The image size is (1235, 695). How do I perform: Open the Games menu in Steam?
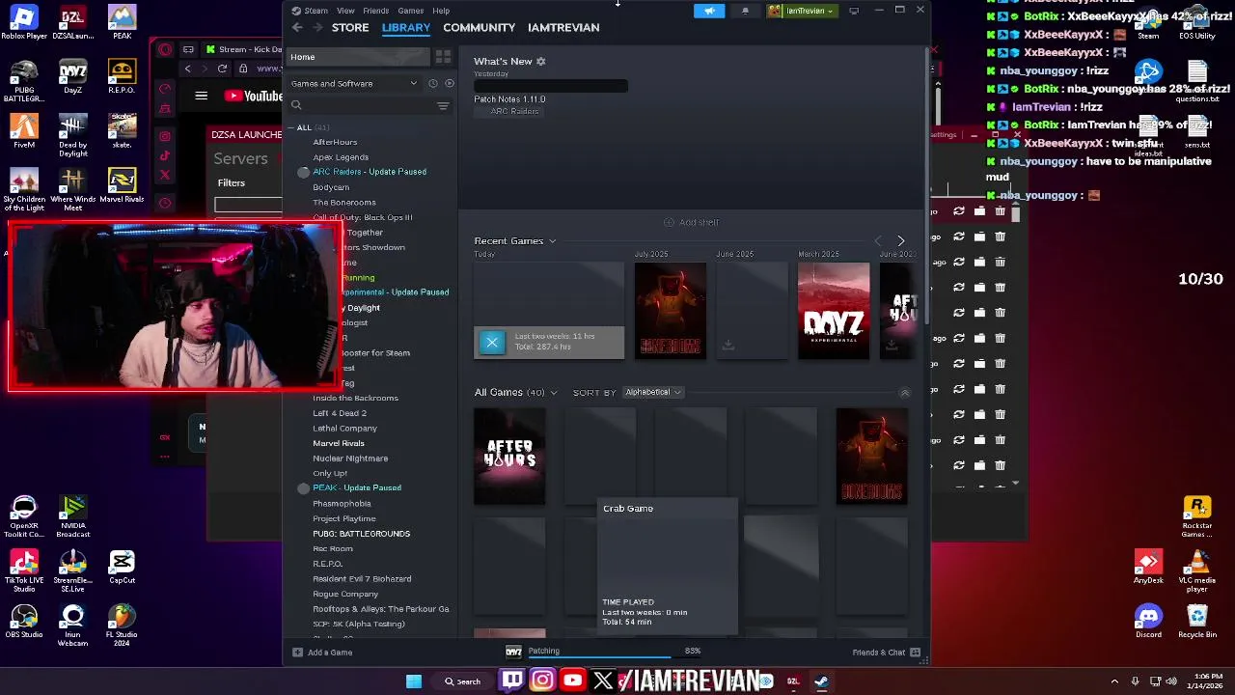point(410,11)
